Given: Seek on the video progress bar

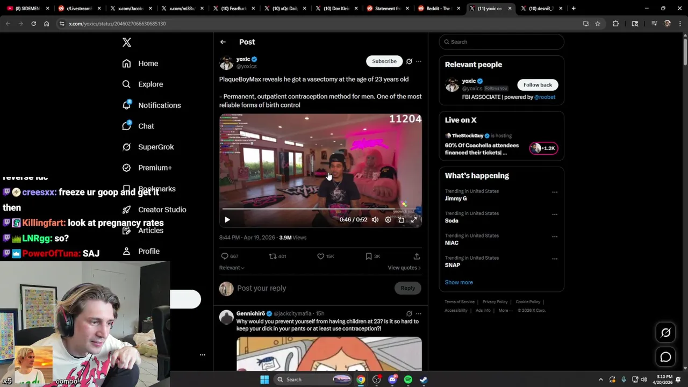Looking at the screenshot, I should tap(320, 209).
